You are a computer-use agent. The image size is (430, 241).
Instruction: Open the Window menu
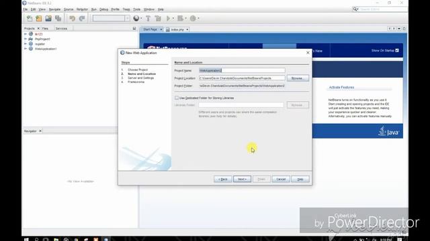(x=149, y=9)
